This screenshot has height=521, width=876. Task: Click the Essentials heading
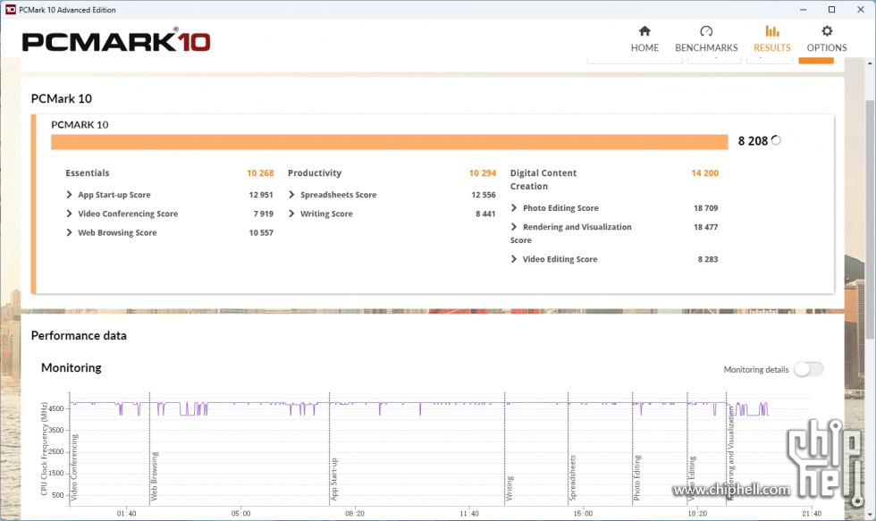click(88, 173)
